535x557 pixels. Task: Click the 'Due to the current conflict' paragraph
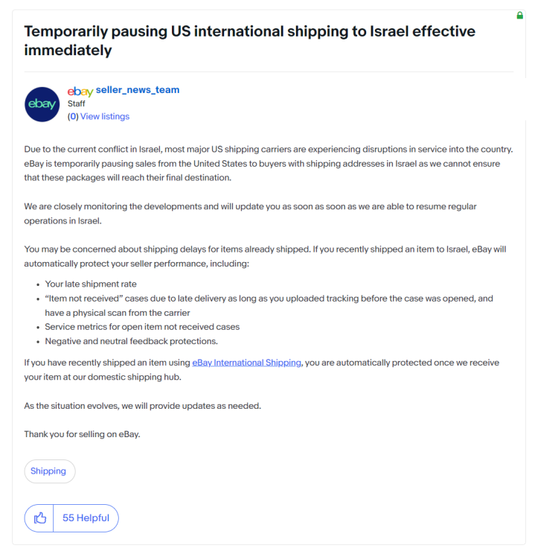(269, 163)
